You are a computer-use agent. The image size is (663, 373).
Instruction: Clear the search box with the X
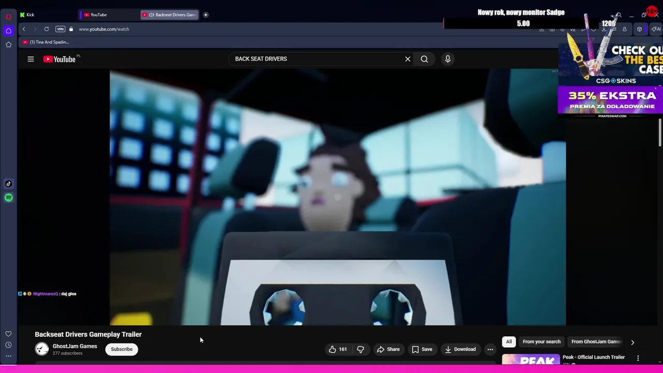click(x=408, y=59)
